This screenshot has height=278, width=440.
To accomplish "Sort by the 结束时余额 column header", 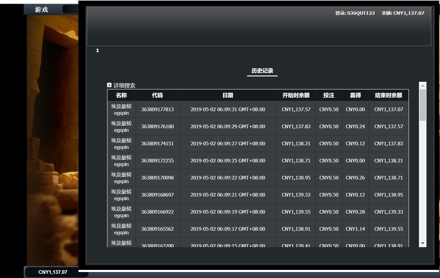I will point(389,95).
